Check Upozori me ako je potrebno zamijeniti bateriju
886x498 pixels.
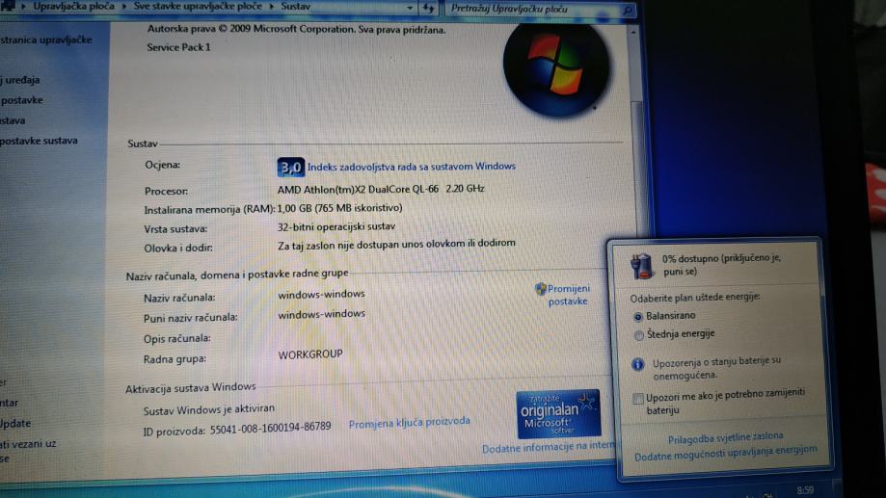point(638,399)
